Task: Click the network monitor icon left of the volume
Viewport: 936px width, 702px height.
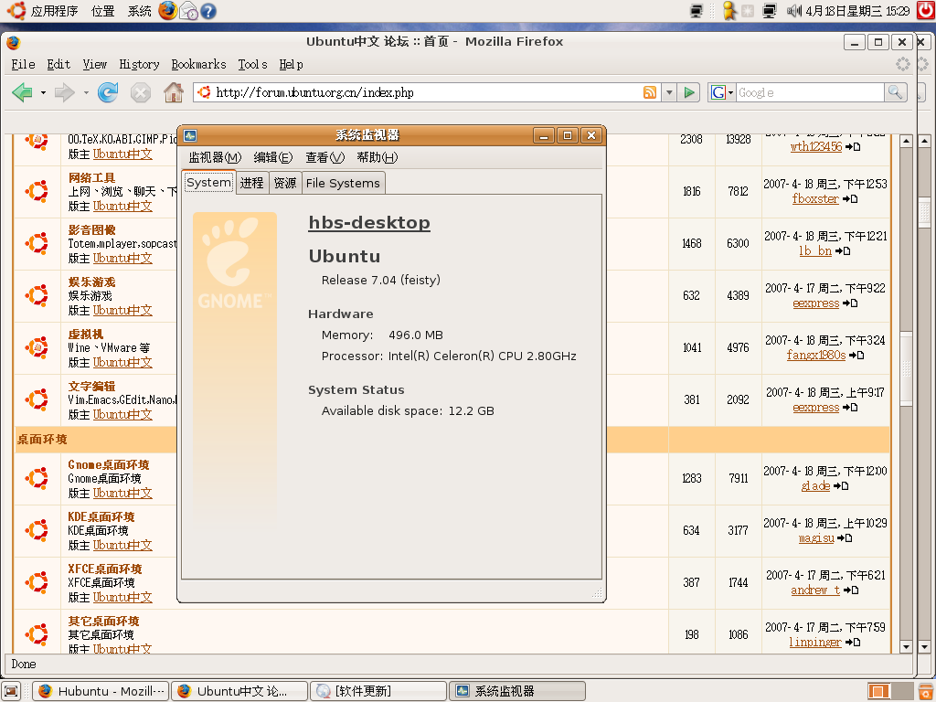Action: click(770, 11)
